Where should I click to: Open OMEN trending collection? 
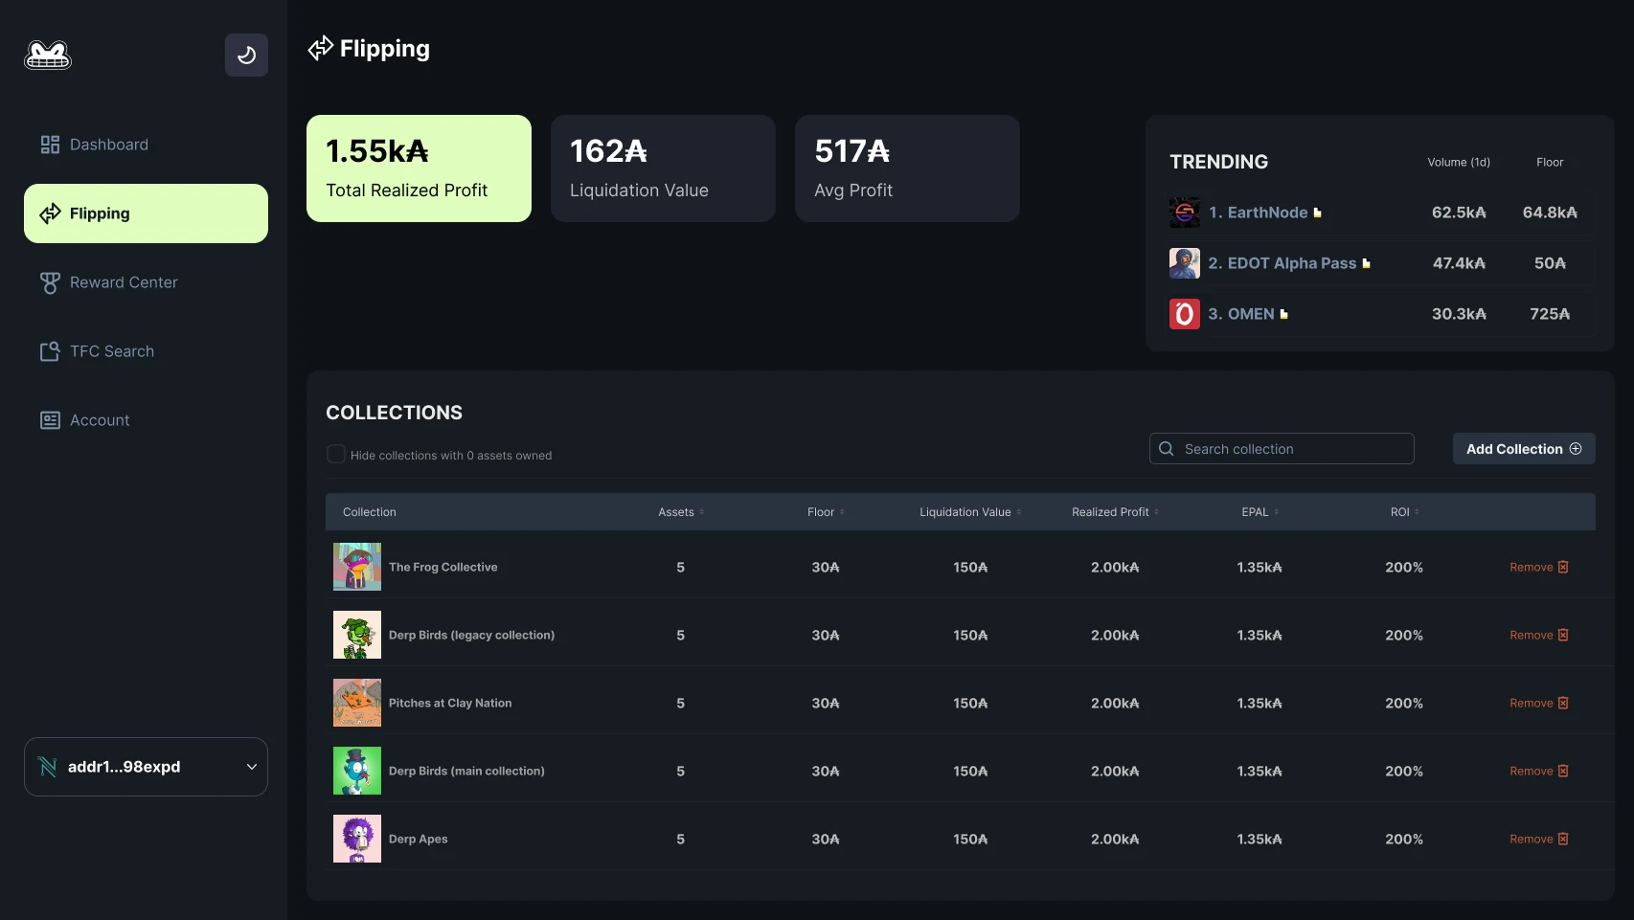coord(1248,314)
